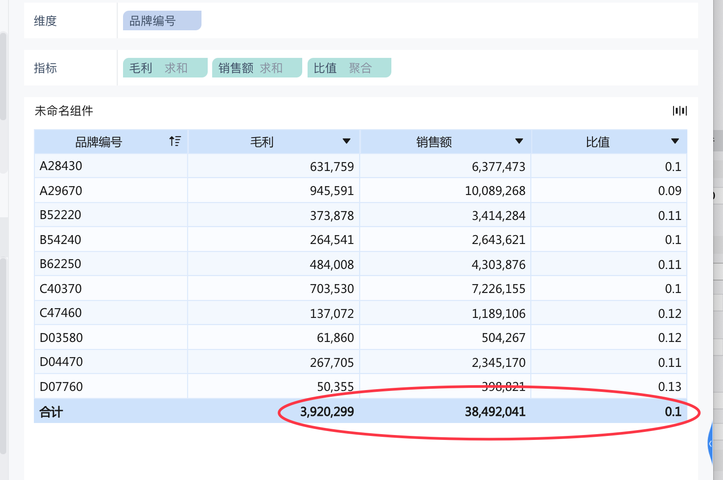Click 毛利 value 631,759
The image size is (723, 480).
[332, 167]
